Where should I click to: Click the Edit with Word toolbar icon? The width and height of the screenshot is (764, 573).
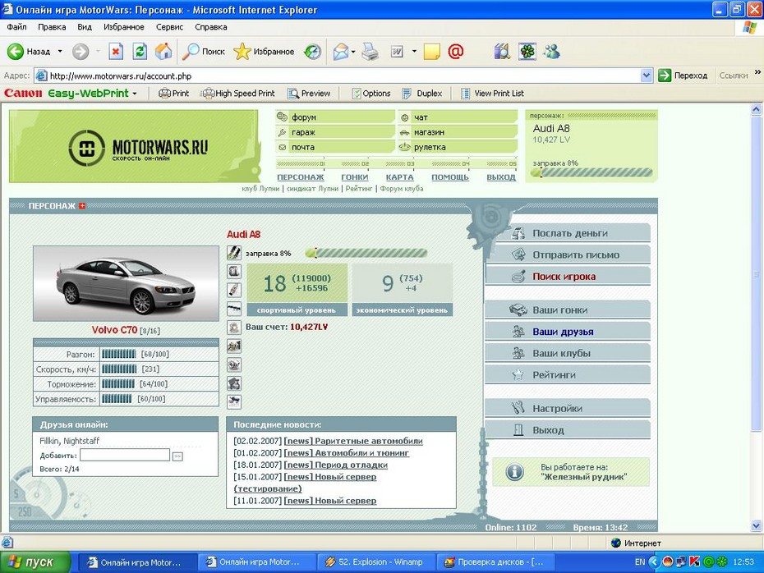[397, 51]
